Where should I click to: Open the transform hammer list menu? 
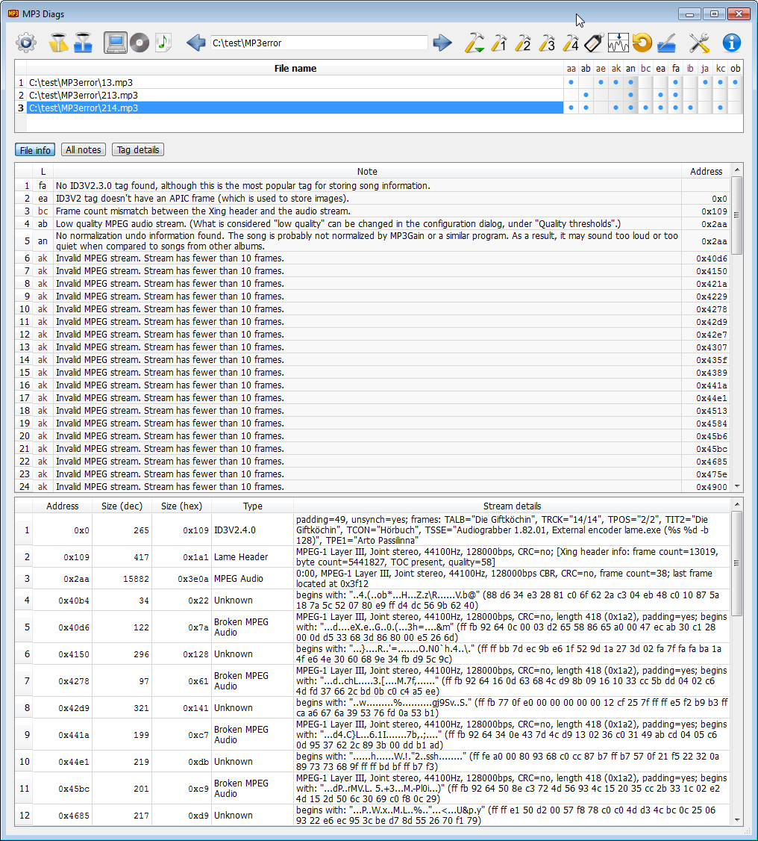coord(474,43)
